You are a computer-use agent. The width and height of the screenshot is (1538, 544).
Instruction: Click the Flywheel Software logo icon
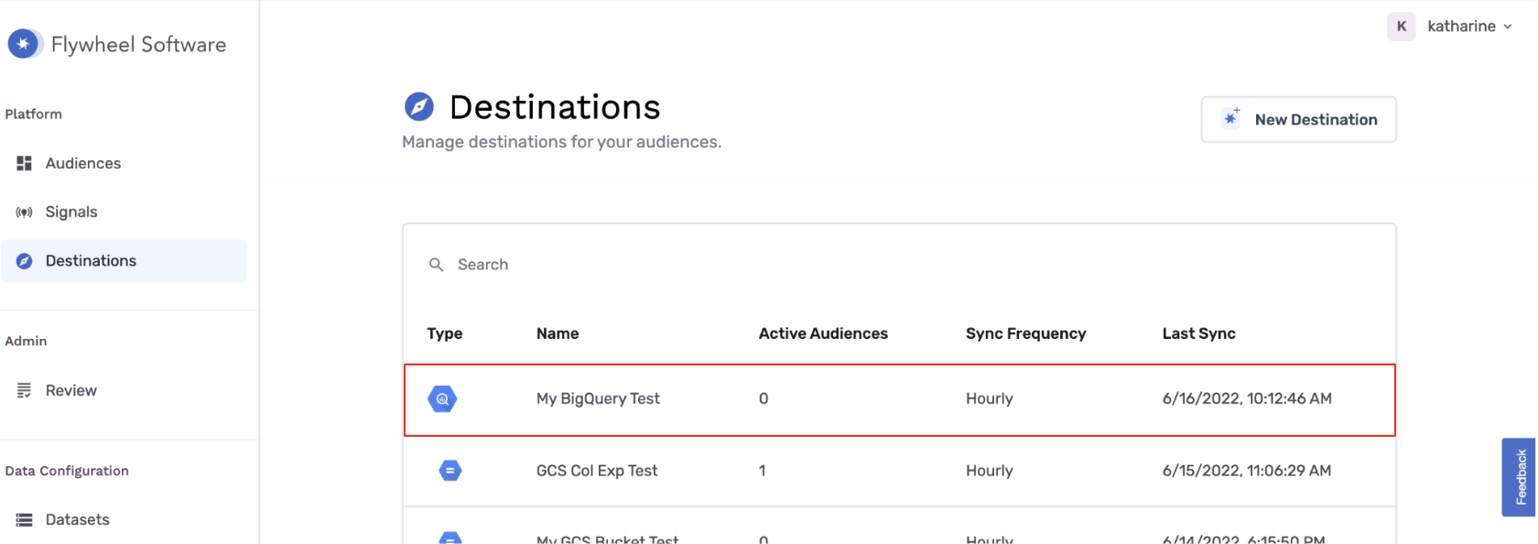(x=24, y=44)
